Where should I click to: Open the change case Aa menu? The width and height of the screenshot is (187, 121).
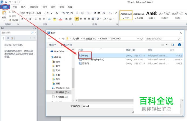pyautogui.click(x=57, y=13)
